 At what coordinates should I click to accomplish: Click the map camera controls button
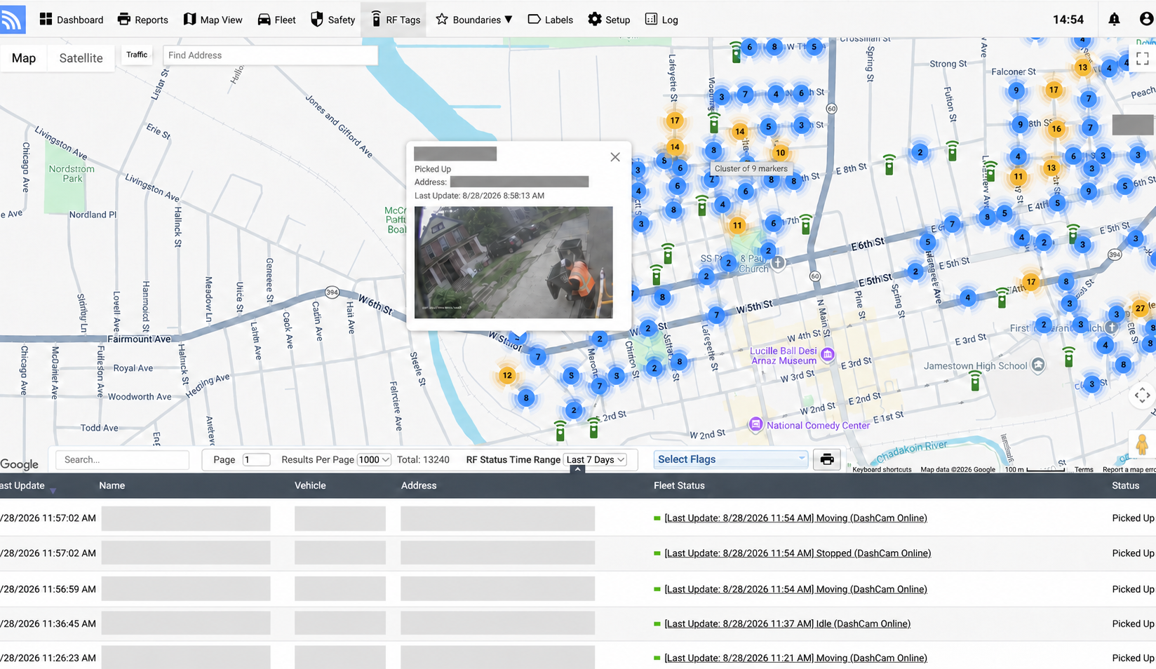1142,396
